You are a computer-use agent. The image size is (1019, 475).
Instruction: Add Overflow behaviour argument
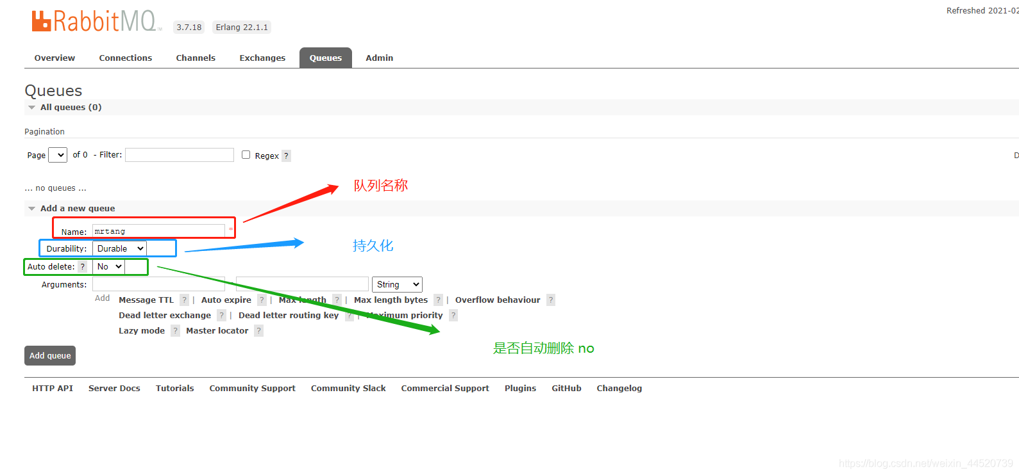point(498,300)
